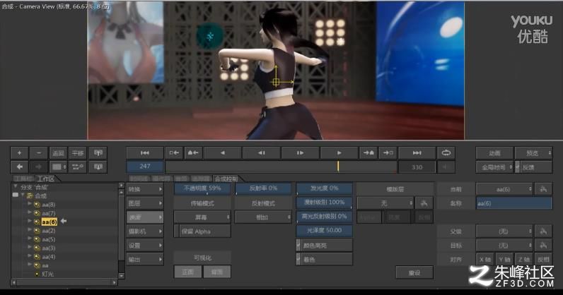Go to the next keyframe button
This screenshot has width=563, height=295.
(x=368, y=153)
